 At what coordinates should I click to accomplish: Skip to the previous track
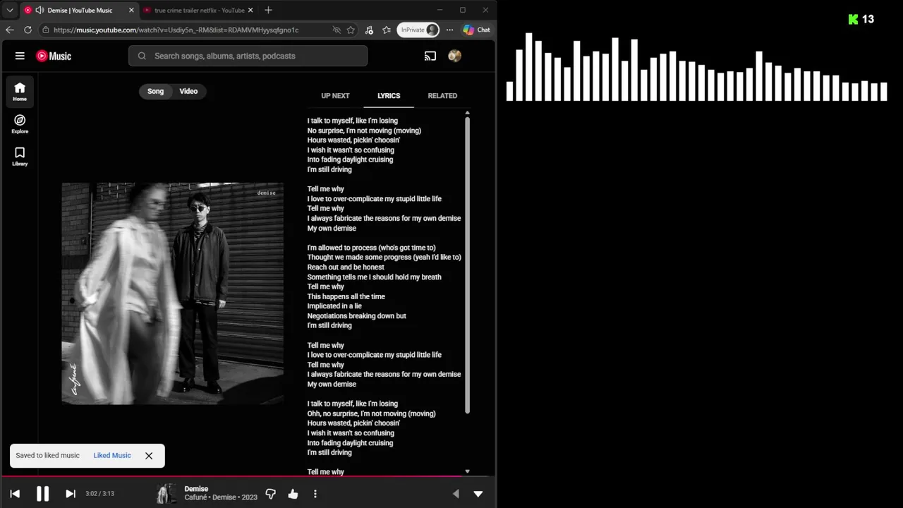click(15, 494)
